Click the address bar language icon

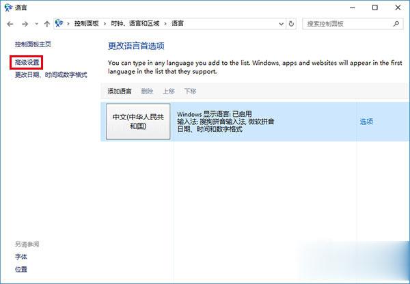pos(59,23)
